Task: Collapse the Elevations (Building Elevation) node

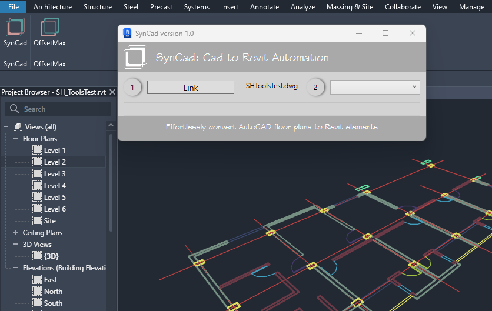Action: 15,267
